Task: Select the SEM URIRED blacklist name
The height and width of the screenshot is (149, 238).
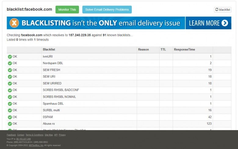Action: (52, 83)
